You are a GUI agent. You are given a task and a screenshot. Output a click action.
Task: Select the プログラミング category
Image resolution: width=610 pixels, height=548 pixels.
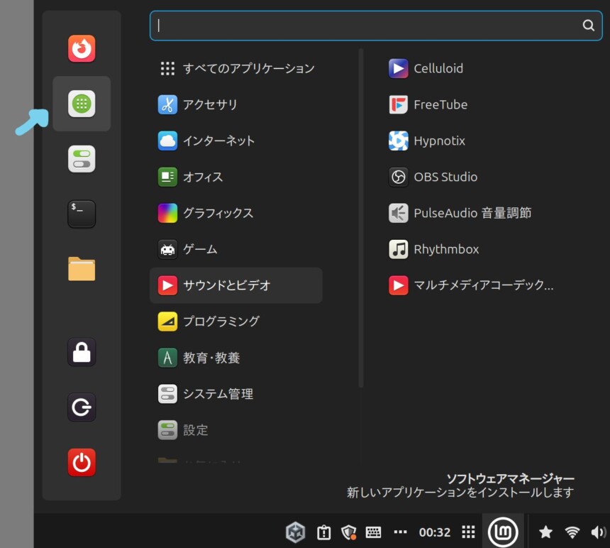pyautogui.click(x=236, y=322)
